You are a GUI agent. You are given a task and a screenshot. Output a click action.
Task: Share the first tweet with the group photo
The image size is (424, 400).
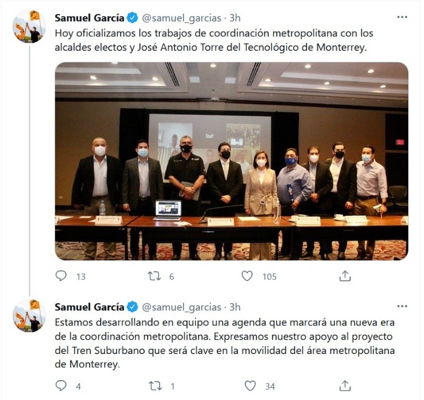[x=345, y=276]
